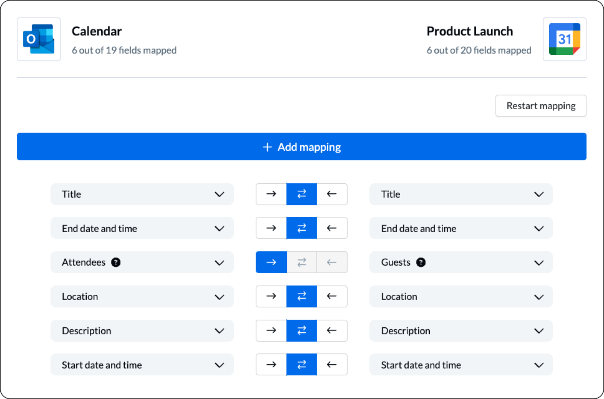Viewport: 604px width, 399px height.
Task: Expand the right Start date and time dropdown
Action: pos(461,365)
